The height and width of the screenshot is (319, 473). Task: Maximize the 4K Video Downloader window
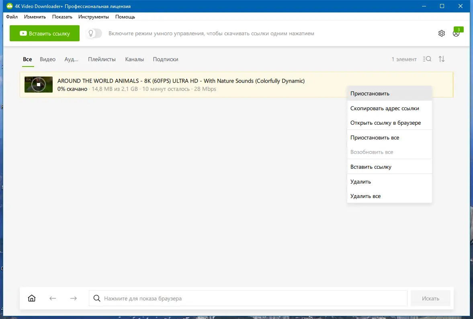pyautogui.click(x=442, y=6)
